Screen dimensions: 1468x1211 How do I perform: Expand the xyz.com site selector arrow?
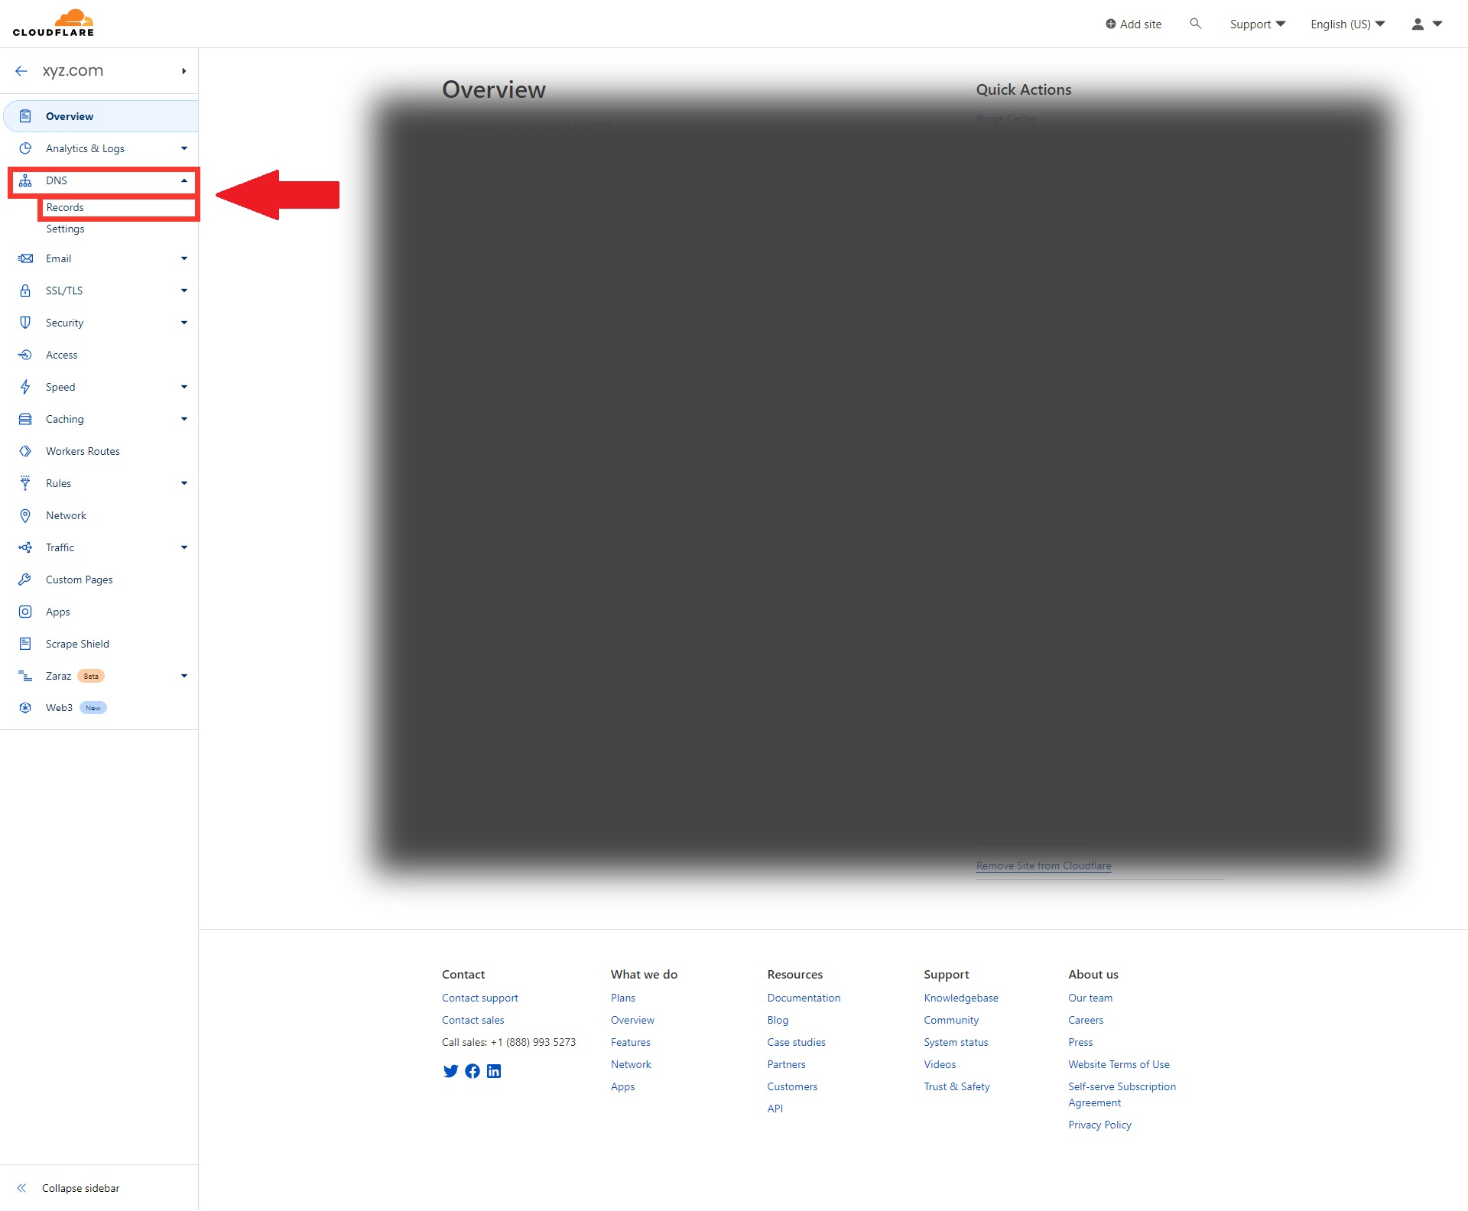point(183,71)
